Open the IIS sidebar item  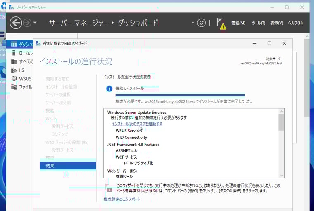(x=20, y=70)
